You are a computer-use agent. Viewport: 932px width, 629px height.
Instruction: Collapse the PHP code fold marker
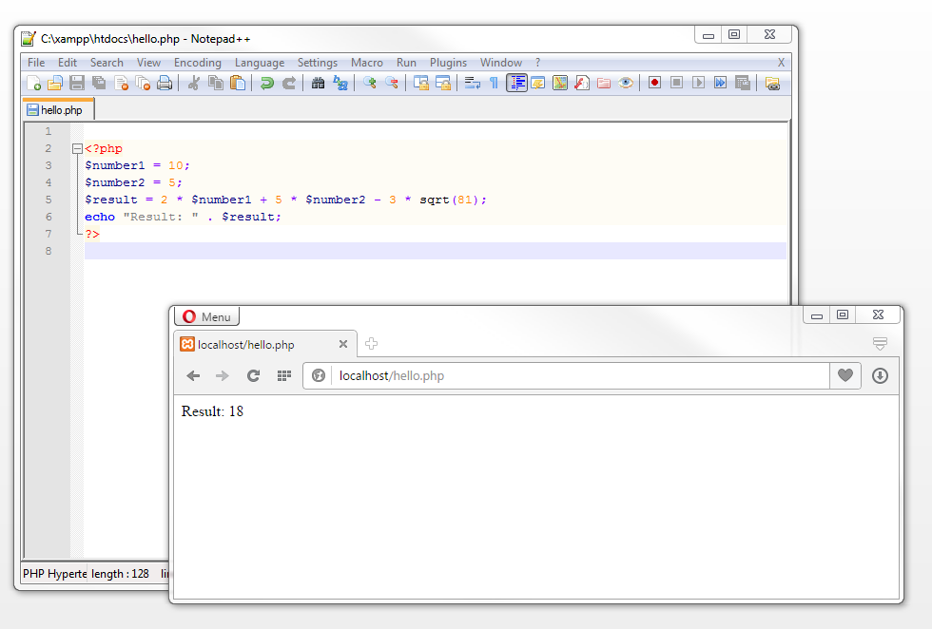coord(77,149)
